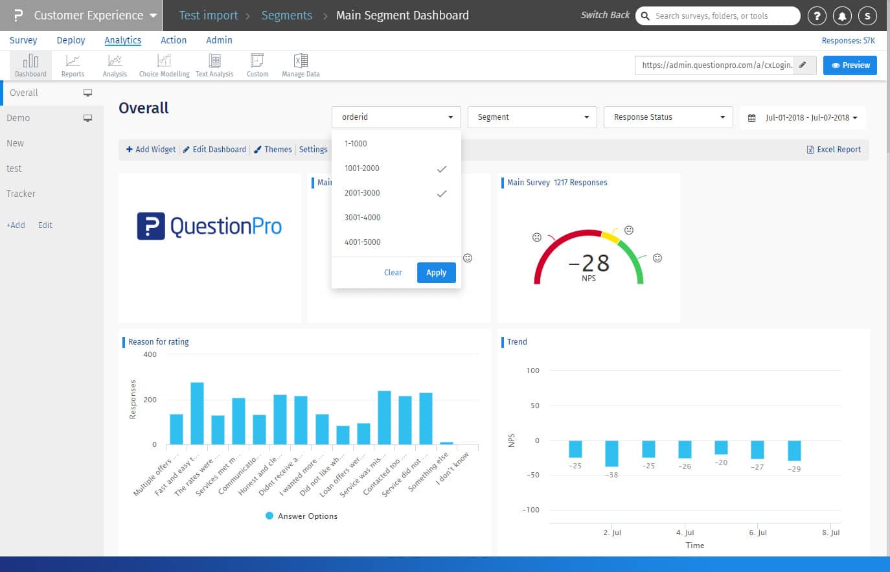Open the Jul-01-2018 date range picker

(x=803, y=118)
